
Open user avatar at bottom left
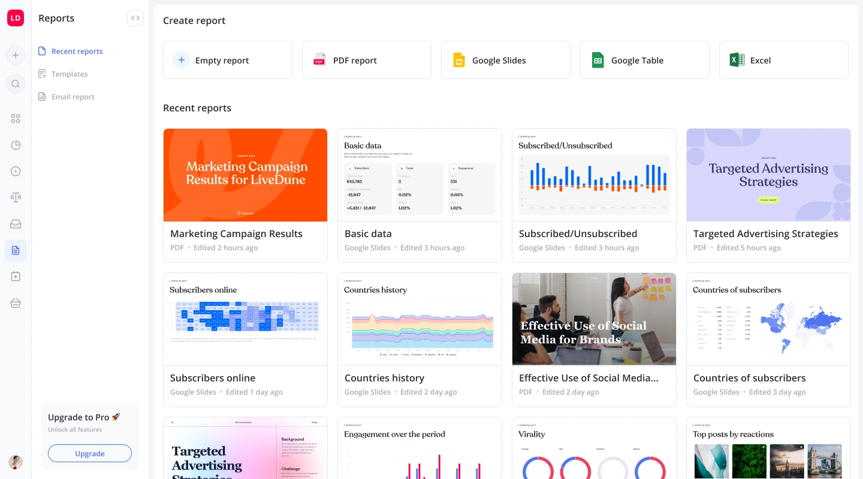[16, 462]
